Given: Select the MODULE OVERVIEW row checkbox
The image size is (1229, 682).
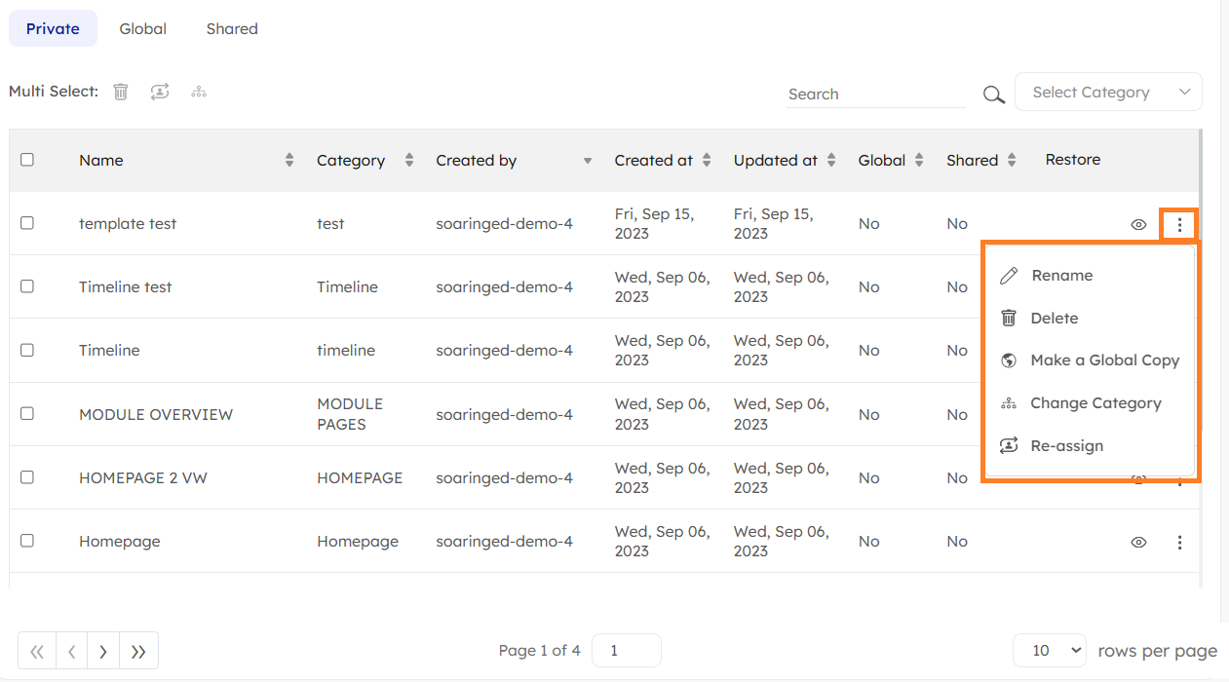Looking at the screenshot, I should point(27,413).
